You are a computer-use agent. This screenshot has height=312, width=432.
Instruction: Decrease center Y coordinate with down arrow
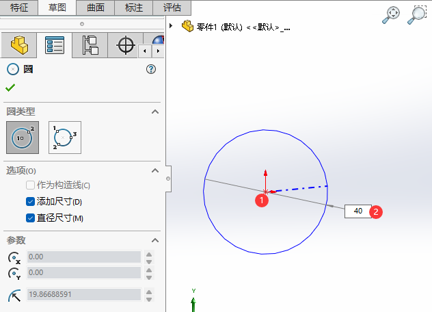point(149,277)
